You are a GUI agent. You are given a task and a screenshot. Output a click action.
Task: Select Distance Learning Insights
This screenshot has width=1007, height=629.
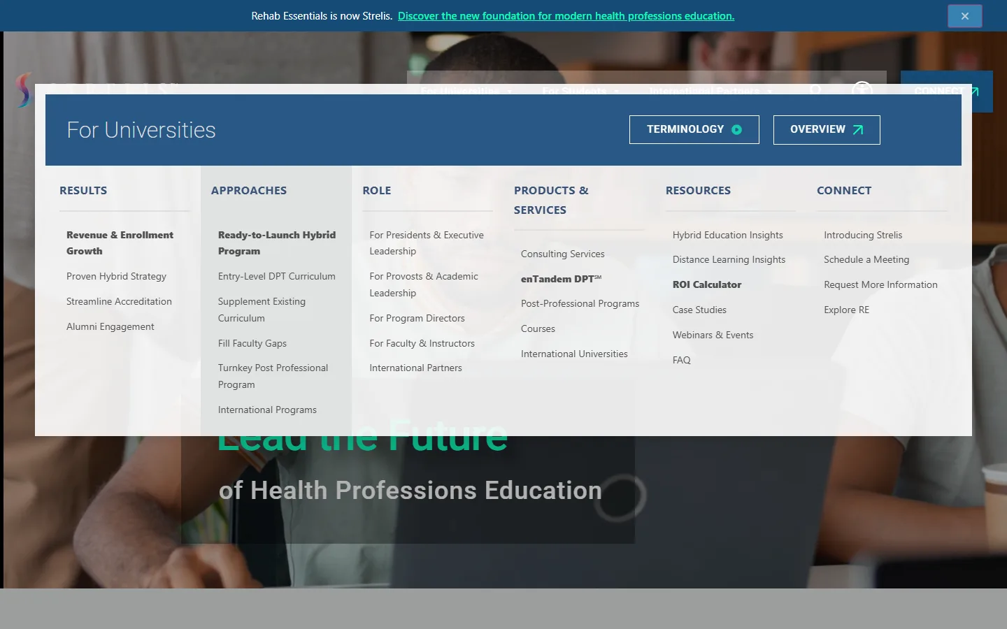click(729, 259)
